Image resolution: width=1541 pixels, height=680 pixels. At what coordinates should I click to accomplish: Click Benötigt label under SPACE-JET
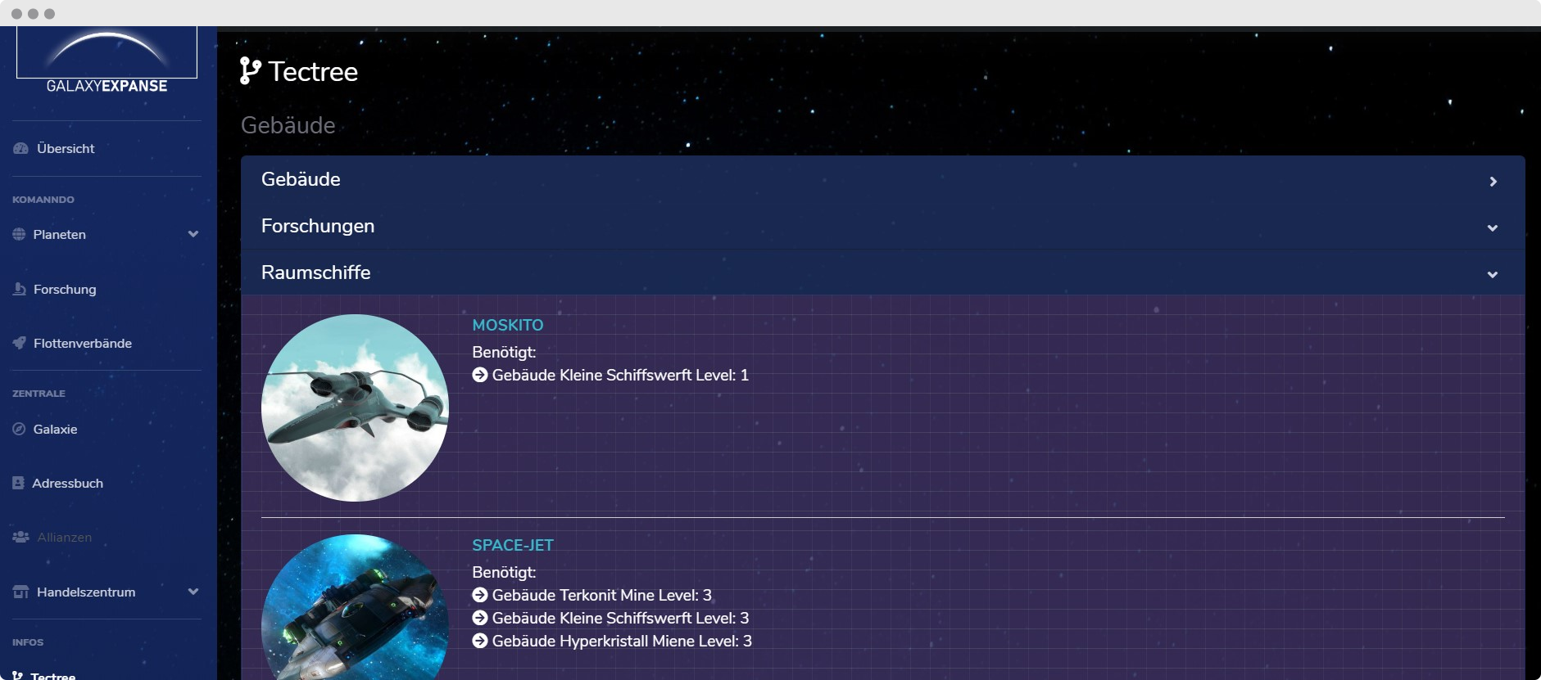pyautogui.click(x=504, y=572)
